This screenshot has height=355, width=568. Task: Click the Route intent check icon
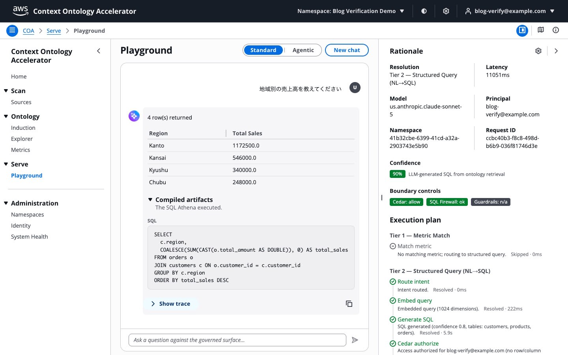click(x=393, y=282)
